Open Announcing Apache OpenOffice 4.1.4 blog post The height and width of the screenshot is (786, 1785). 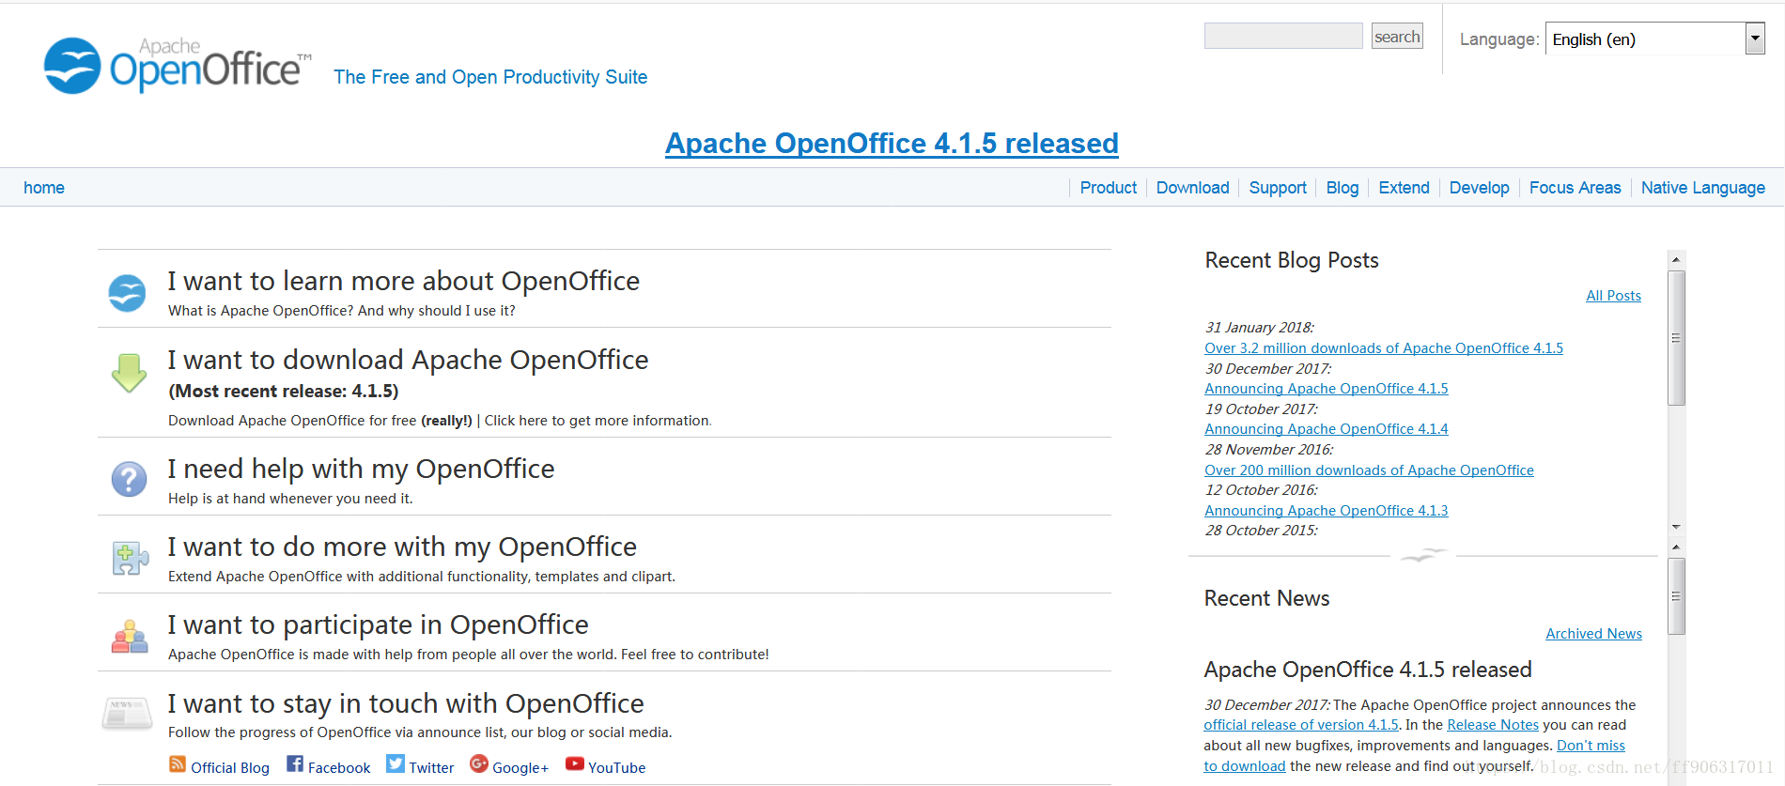tap(1327, 429)
